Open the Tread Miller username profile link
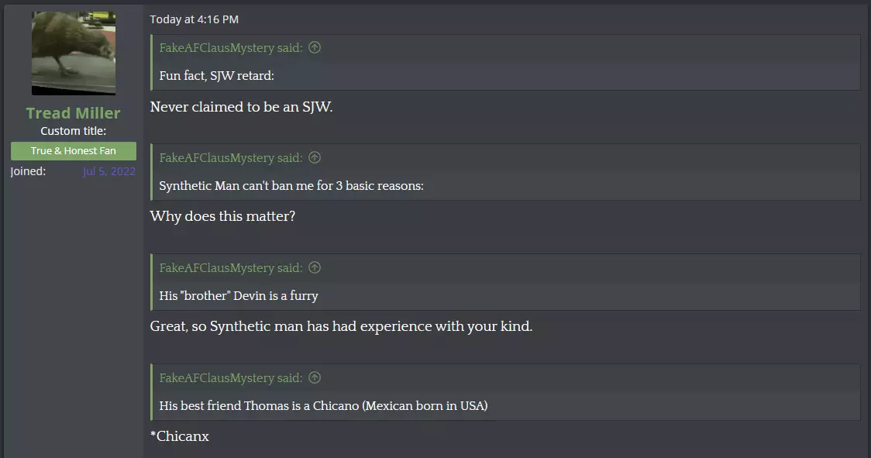871x458 pixels. click(74, 113)
